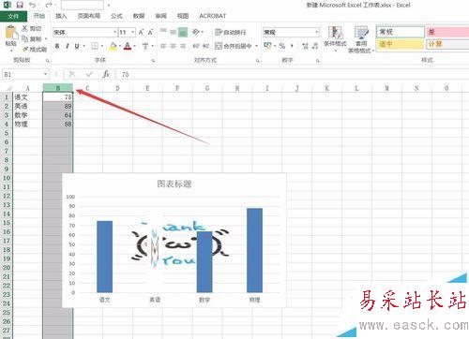Align text left in cell
Viewport: 469px width, 339px height.
click(163, 46)
